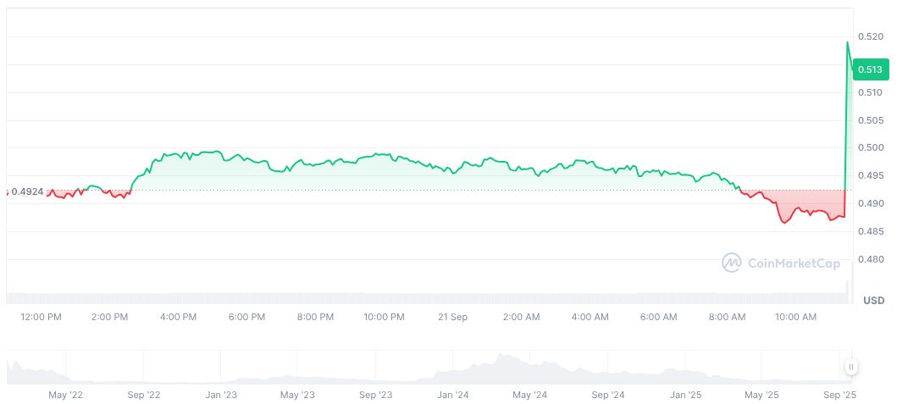Image resolution: width=908 pixels, height=404 pixels.
Task: Select the 4:00 PM time label
Action: pyautogui.click(x=178, y=317)
